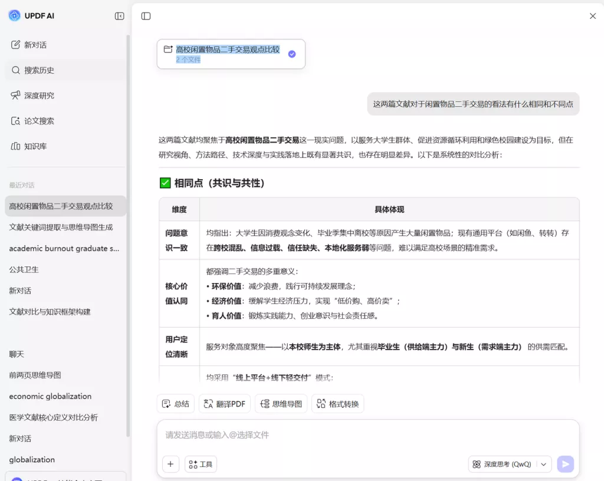This screenshot has height=481, width=604.
Task: Click the plus icon to attach files
Action: click(170, 464)
